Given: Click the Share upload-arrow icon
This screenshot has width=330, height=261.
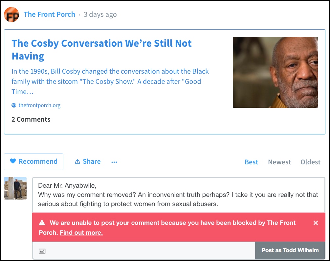Looking at the screenshot, I should (x=77, y=162).
